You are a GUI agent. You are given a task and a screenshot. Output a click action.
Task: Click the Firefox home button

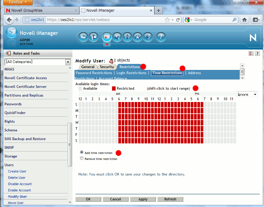click(x=244, y=20)
